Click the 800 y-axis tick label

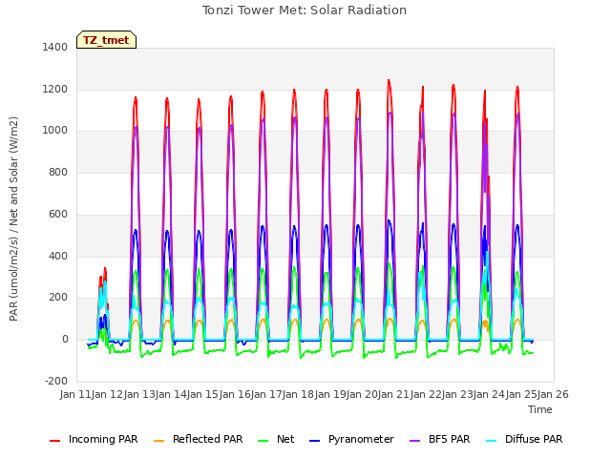pyautogui.click(x=58, y=172)
